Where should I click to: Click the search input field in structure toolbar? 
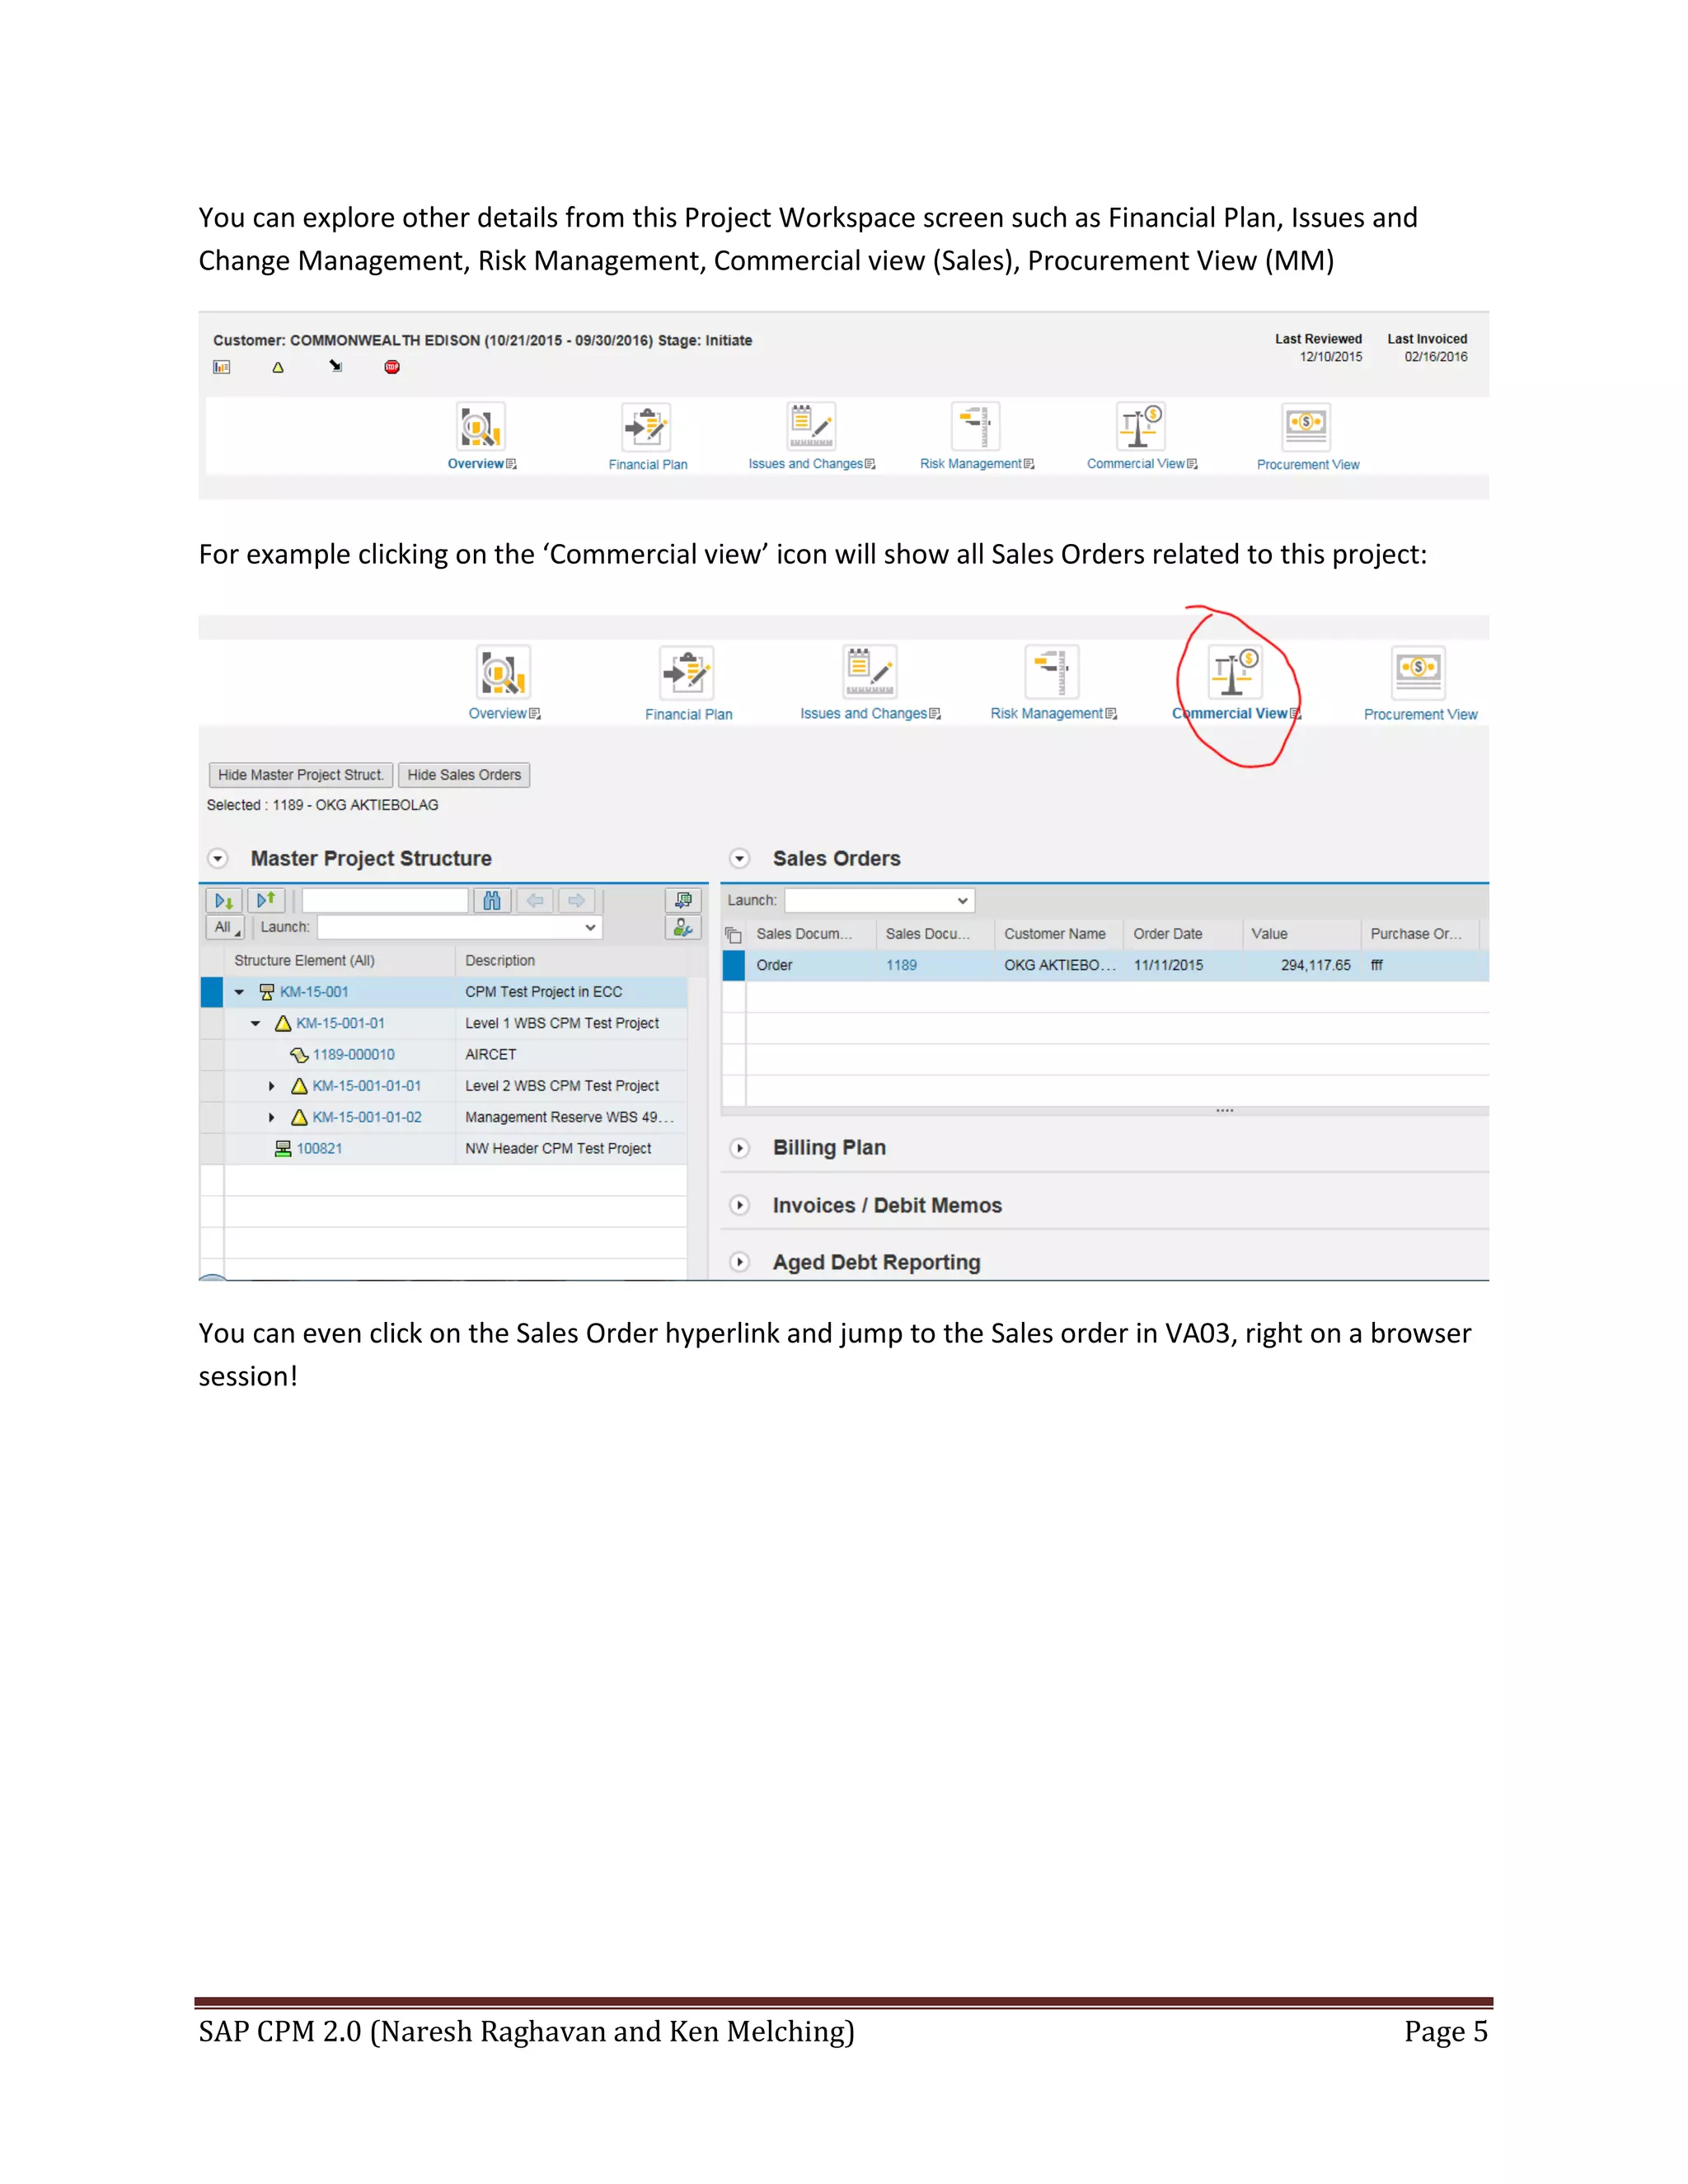click(385, 901)
